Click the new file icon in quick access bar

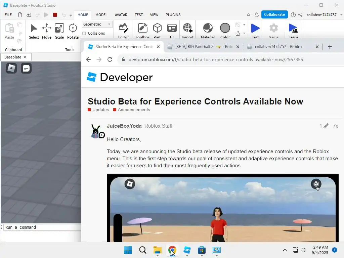coord(20,15)
